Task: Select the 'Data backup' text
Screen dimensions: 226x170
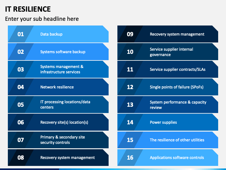Action: 51,34
